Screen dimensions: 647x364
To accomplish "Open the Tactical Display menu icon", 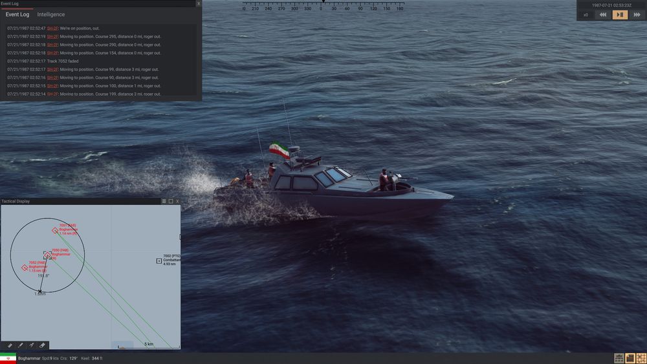I will [x=164, y=201].
